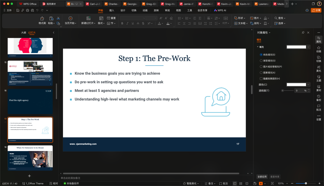The width and height of the screenshot is (324, 186).
Task: Switch to the Outline (大纲) pane tab
Action: click(x=24, y=33)
